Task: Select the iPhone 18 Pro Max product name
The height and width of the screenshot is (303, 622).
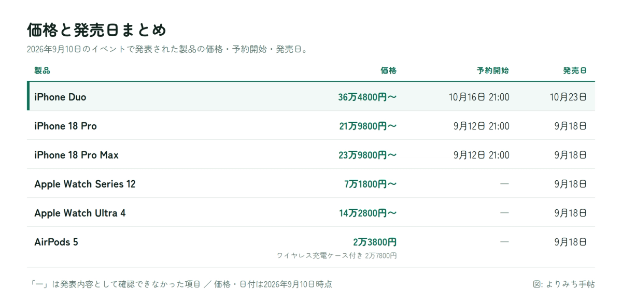Action: tap(76, 155)
